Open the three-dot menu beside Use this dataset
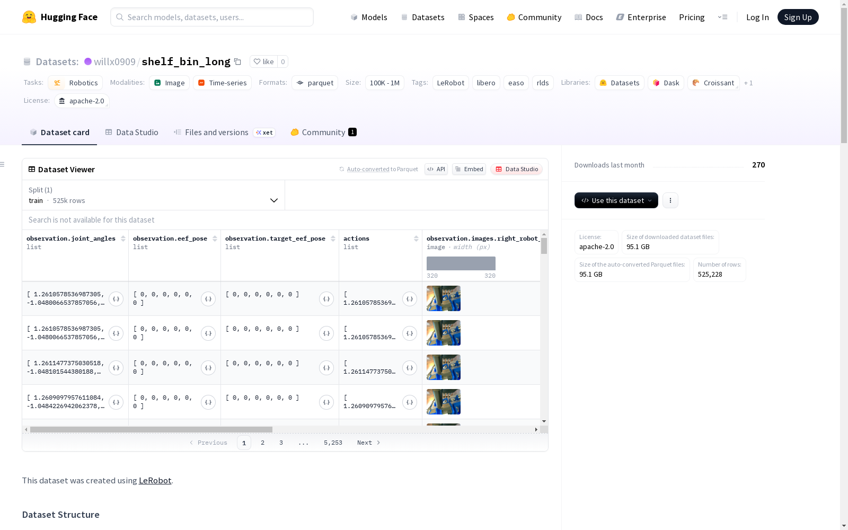The width and height of the screenshot is (848, 530). pos(670,200)
